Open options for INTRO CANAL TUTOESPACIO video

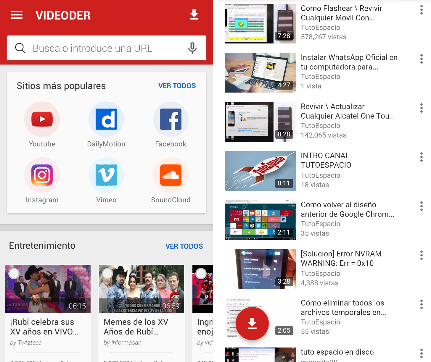pyautogui.click(x=422, y=157)
